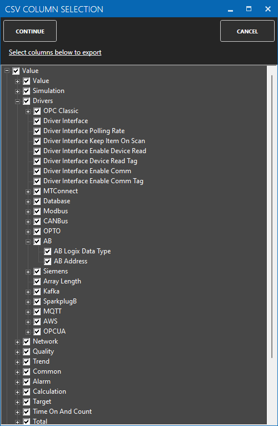Maximize the CSV Column Selection window
The height and width of the screenshot is (426, 278).
[x=249, y=9]
